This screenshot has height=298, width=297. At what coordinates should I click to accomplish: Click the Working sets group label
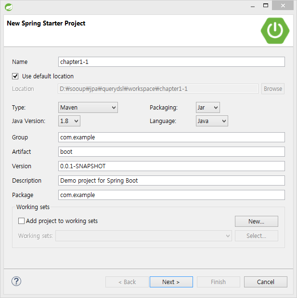33,207
